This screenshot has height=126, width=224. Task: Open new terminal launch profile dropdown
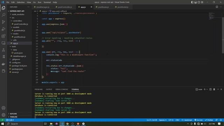(207, 89)
